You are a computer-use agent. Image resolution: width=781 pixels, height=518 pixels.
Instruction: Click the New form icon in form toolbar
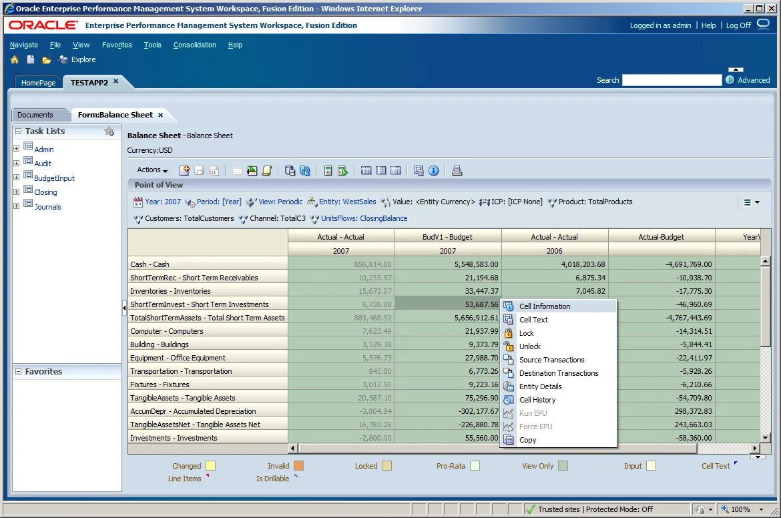(184, 171)
